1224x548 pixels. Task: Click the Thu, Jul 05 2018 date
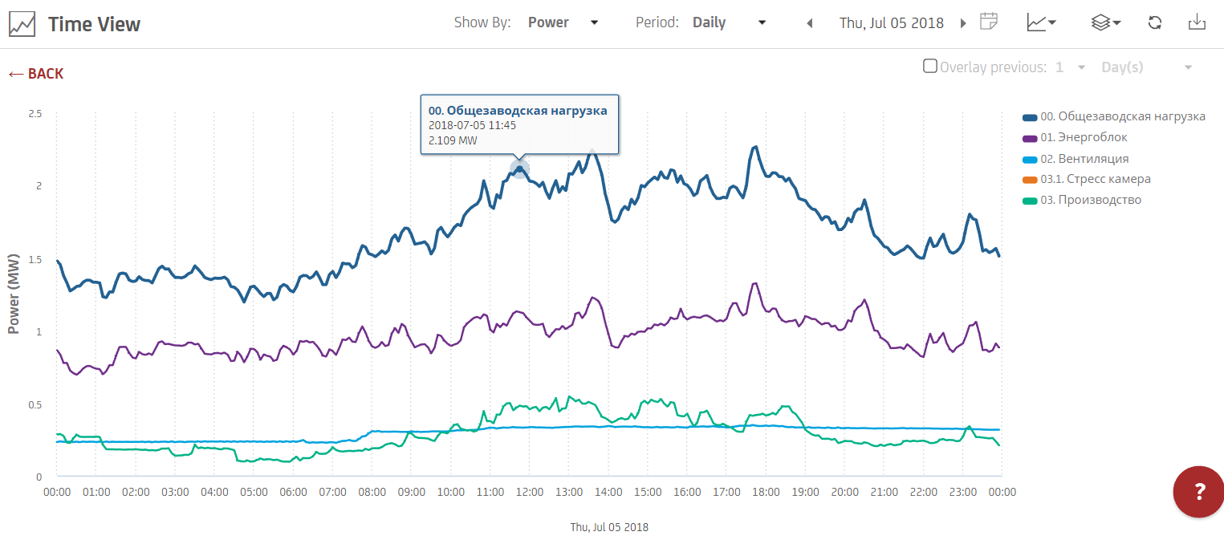[x=891, y=22]
